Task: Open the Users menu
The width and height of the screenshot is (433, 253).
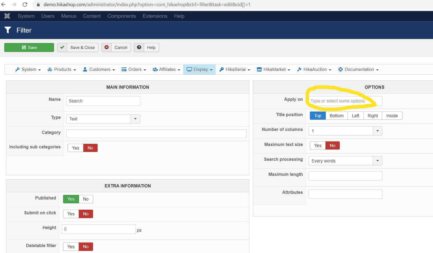Action: click(x=48, y=16)
